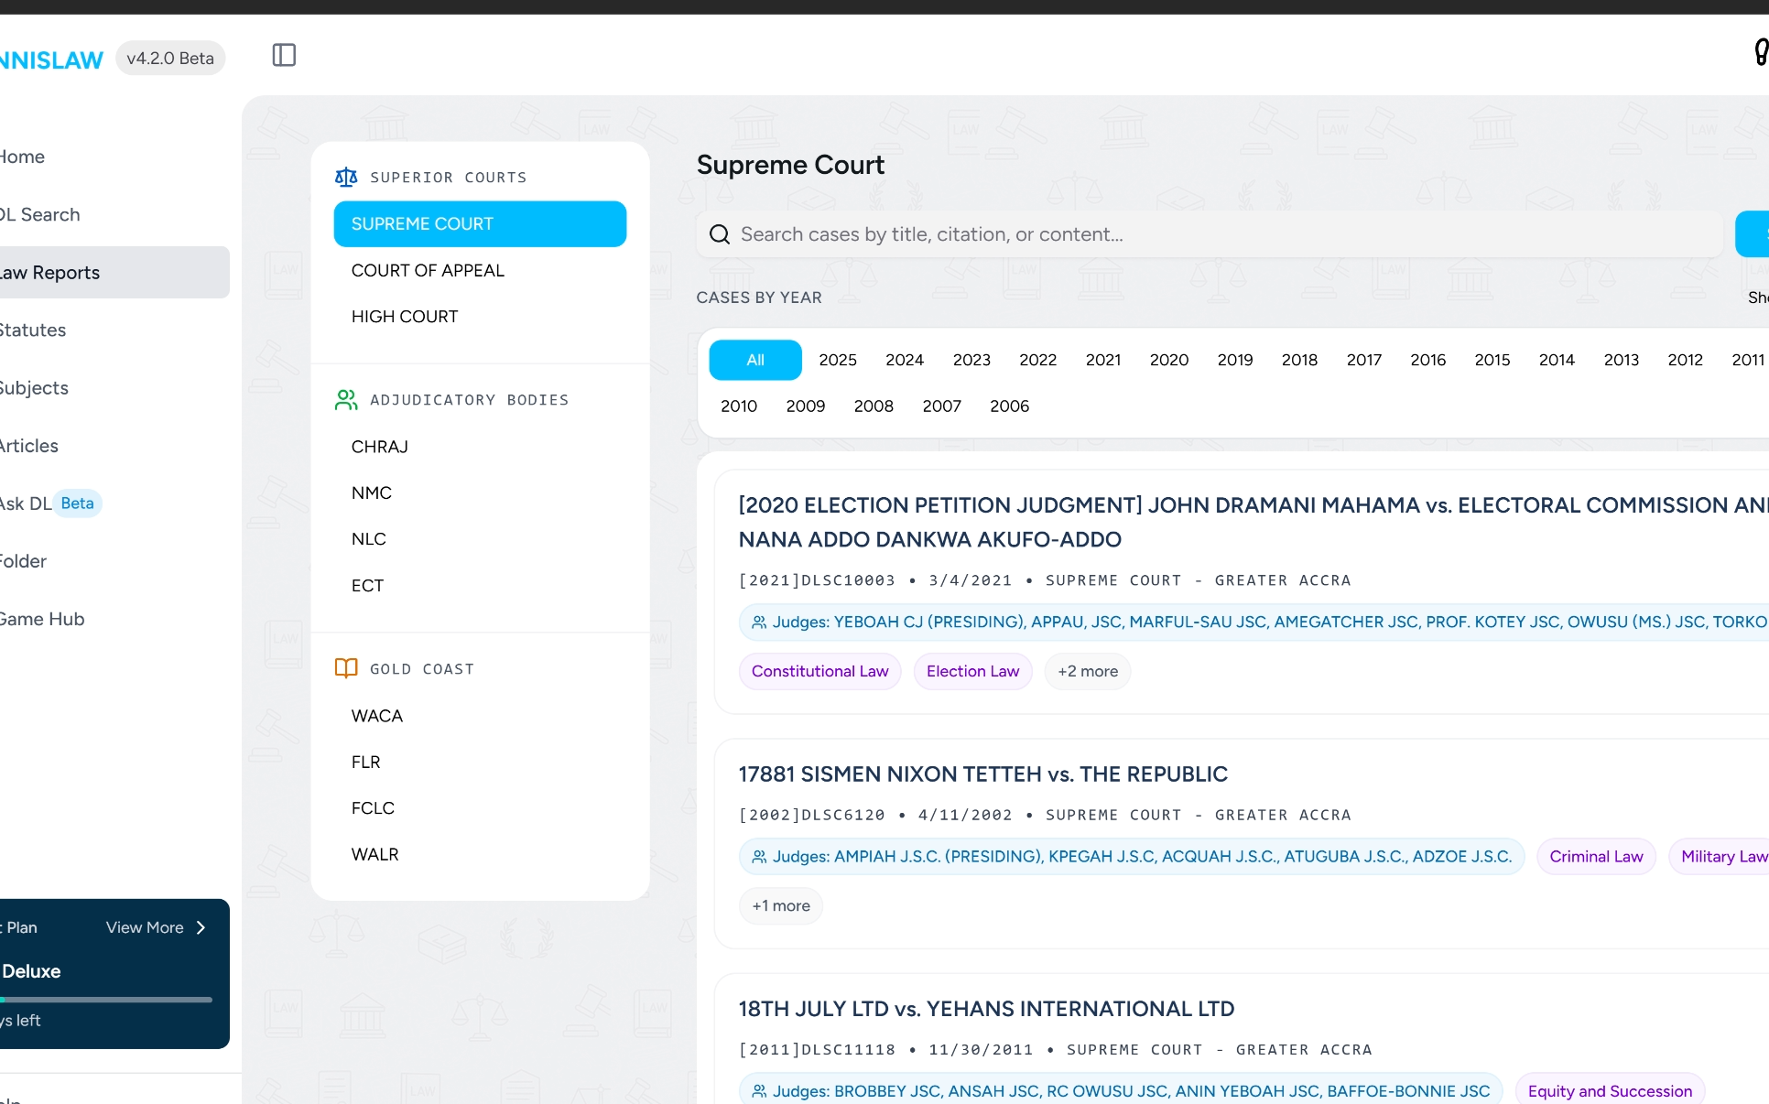This screenshot has height=1104, width=1769.
Task: Click the search magnifier icon
Action: pyautogui.click(x=720, y=234)
